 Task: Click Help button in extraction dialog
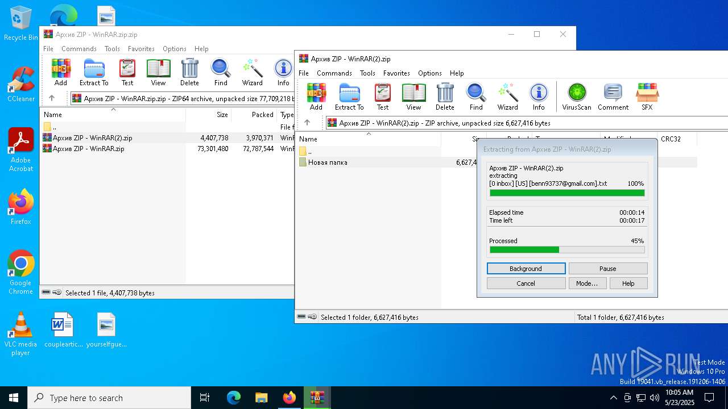point(628,283)
